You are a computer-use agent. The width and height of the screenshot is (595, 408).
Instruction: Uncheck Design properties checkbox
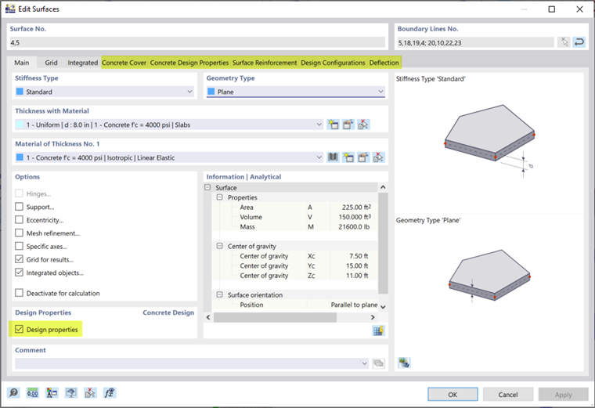point(19,329)
